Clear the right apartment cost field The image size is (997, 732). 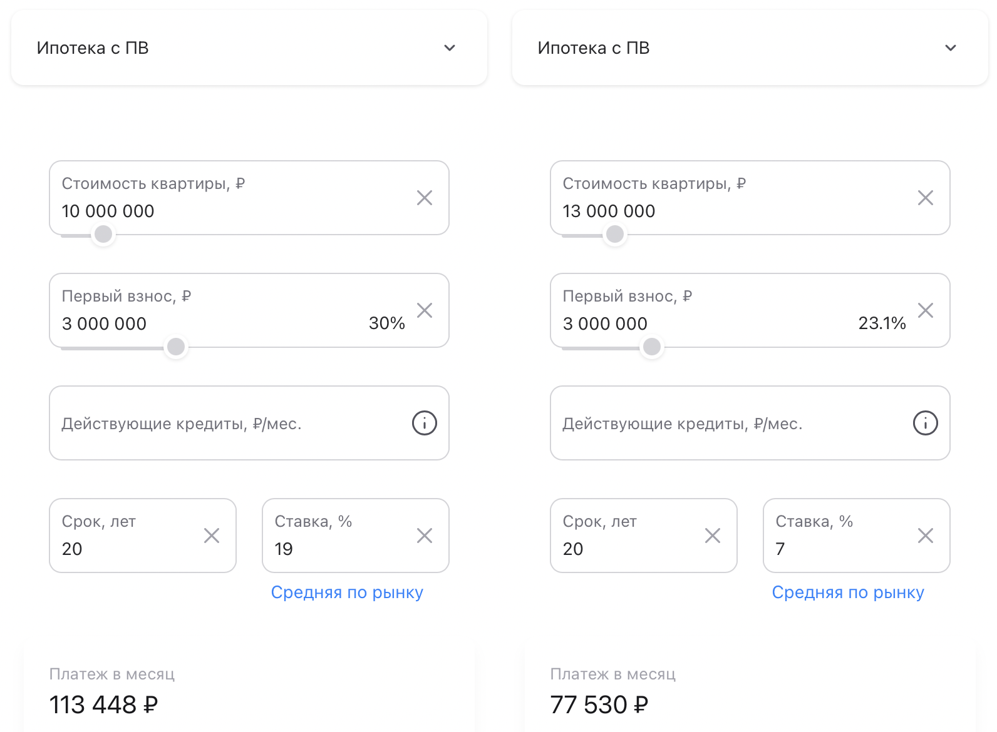tap(926, 198)
